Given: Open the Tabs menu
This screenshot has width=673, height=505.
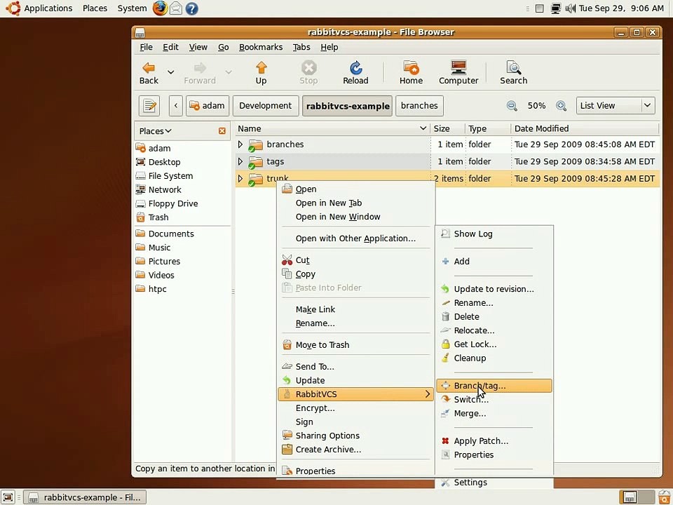Looking at the screenshot, I should (x=301, y=47).
